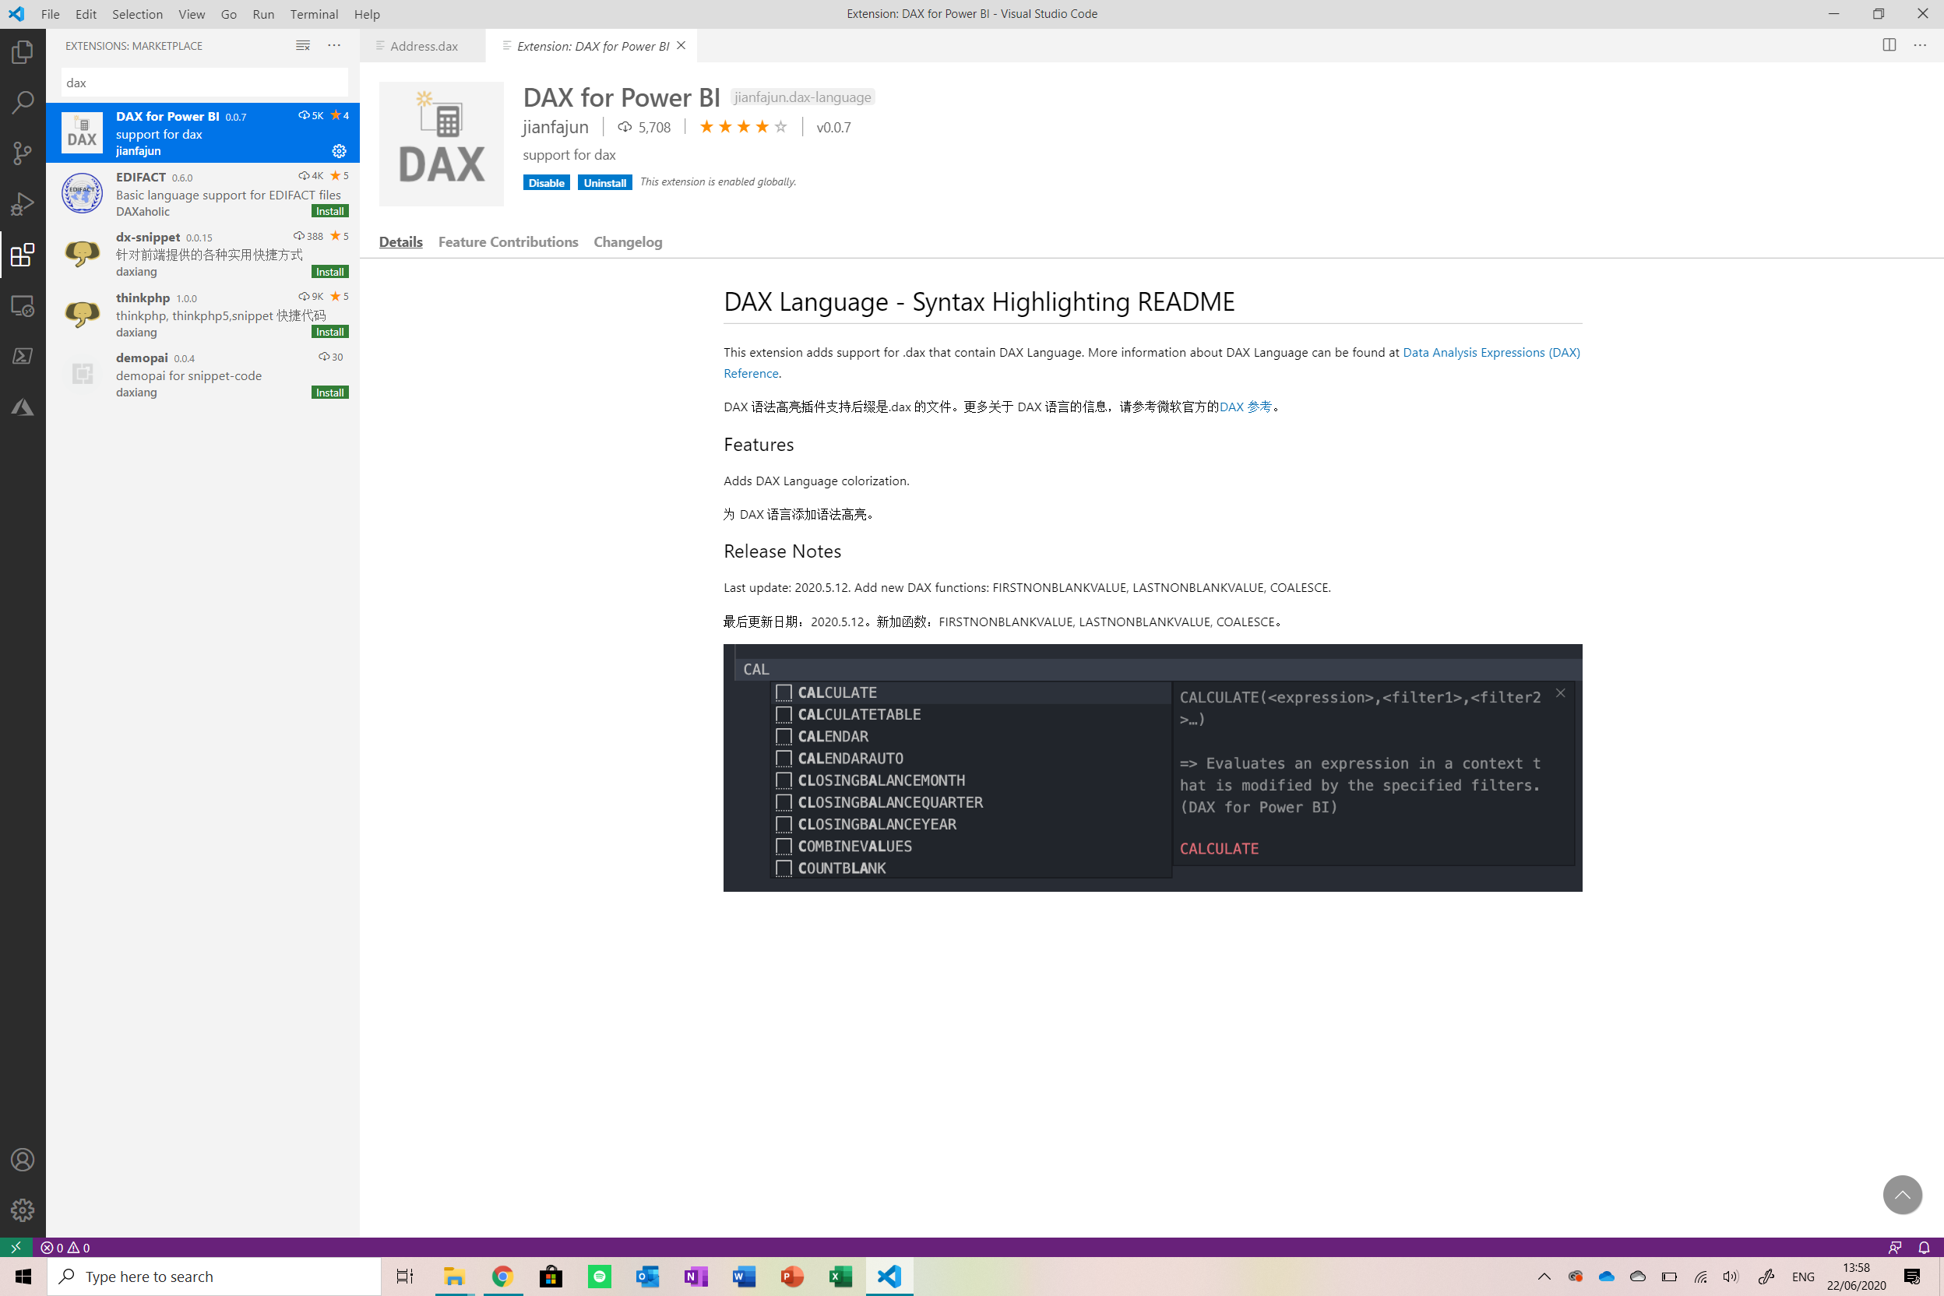Disable the DAX for Power BI extension
This screenshot has height=1296, width=1944.
545,183
